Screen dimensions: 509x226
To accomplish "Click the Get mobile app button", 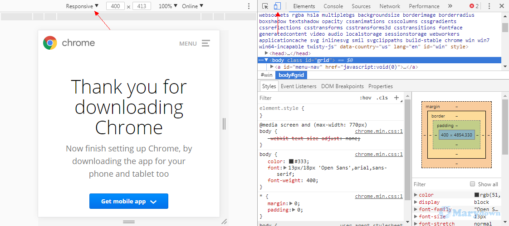I will tap(129, 201).
